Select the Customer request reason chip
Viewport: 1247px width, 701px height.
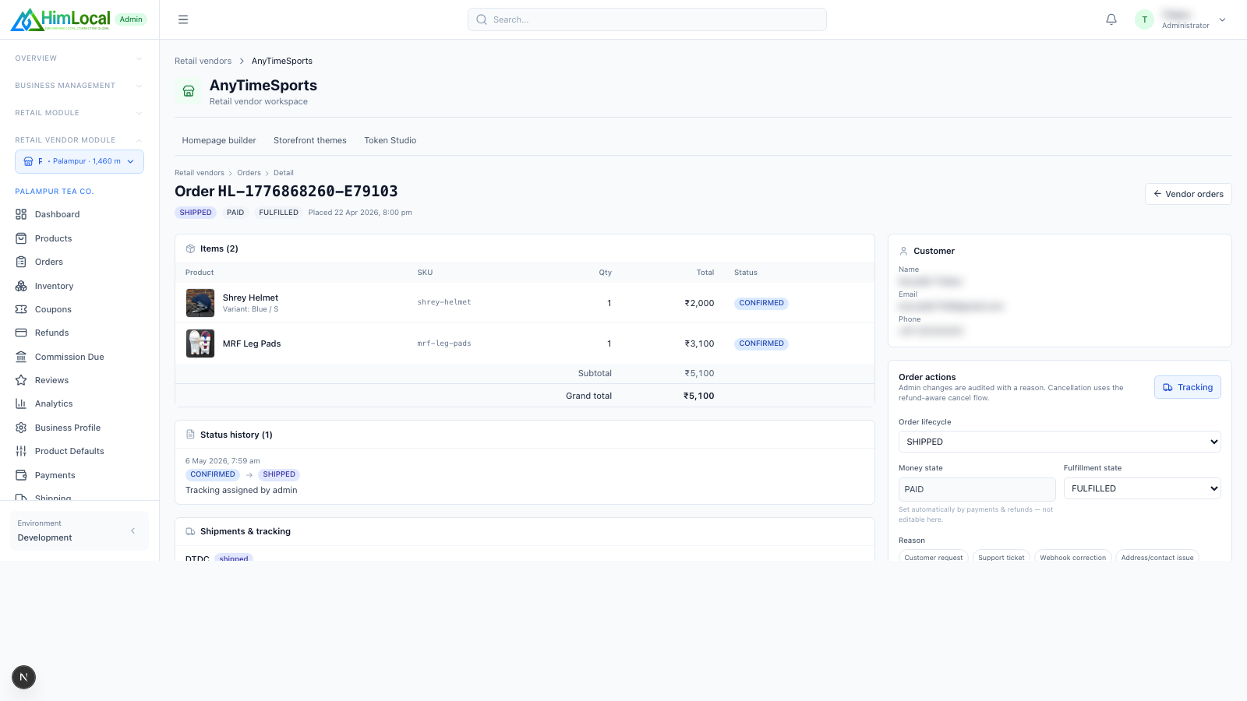(x=933, y=557)
